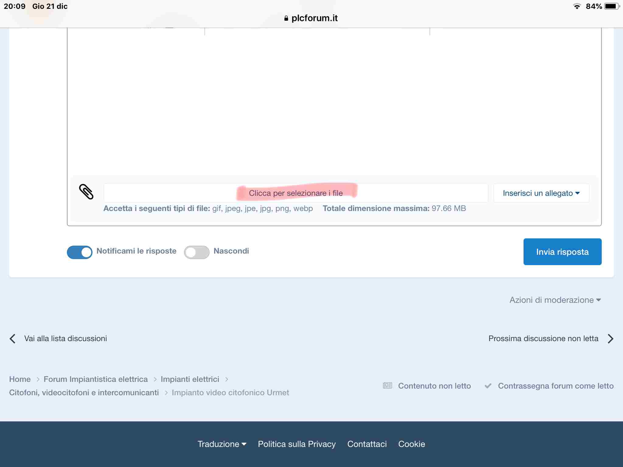The height and width of the screenshot is (467, 623).
Task: Click the paperclip attachment icon
Action: [86, 192]
